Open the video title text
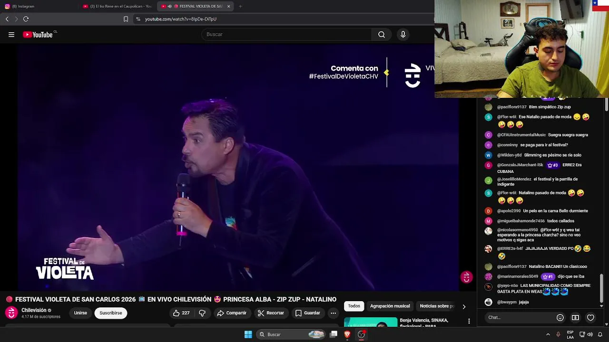 [176, 299]
